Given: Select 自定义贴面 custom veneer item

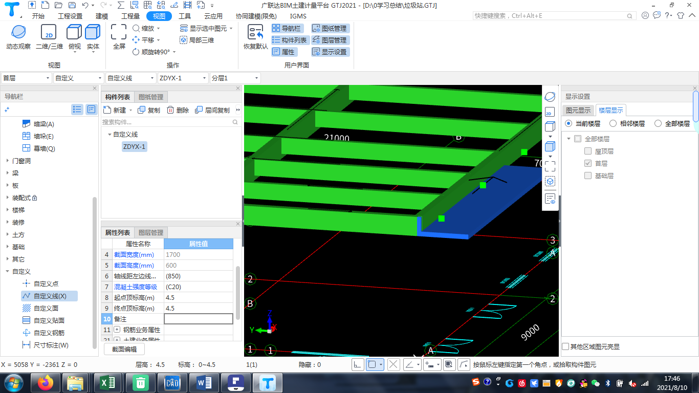Looking at the screenshot, I should coord(43,320).
